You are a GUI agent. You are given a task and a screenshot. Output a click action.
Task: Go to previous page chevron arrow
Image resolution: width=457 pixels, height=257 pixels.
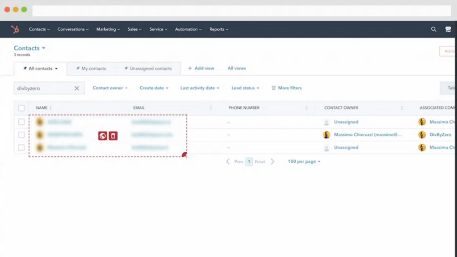click(x=228, y=162)
